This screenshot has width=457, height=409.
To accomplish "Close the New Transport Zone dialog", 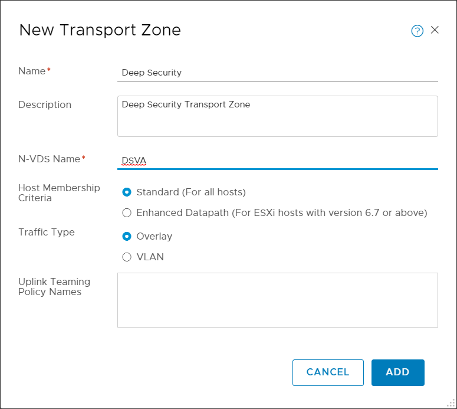I will coord(435,30).
